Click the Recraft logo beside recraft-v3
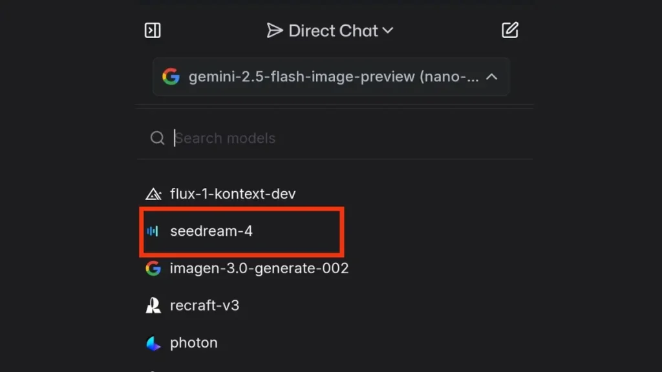Image resolution: width=662 pixels, height=372 pixels. pos(153,305)
